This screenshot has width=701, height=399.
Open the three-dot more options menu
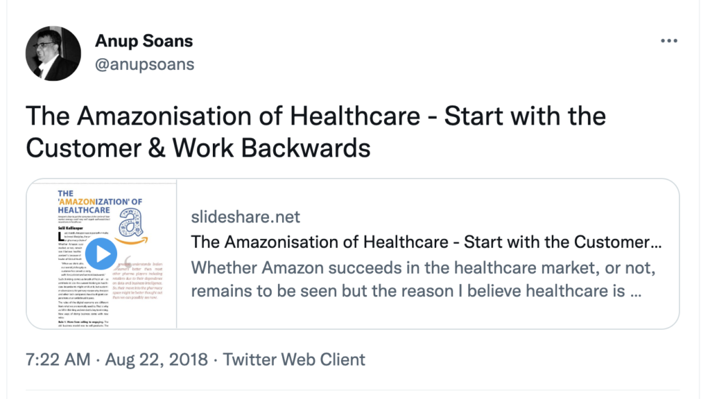click(668, 41)
